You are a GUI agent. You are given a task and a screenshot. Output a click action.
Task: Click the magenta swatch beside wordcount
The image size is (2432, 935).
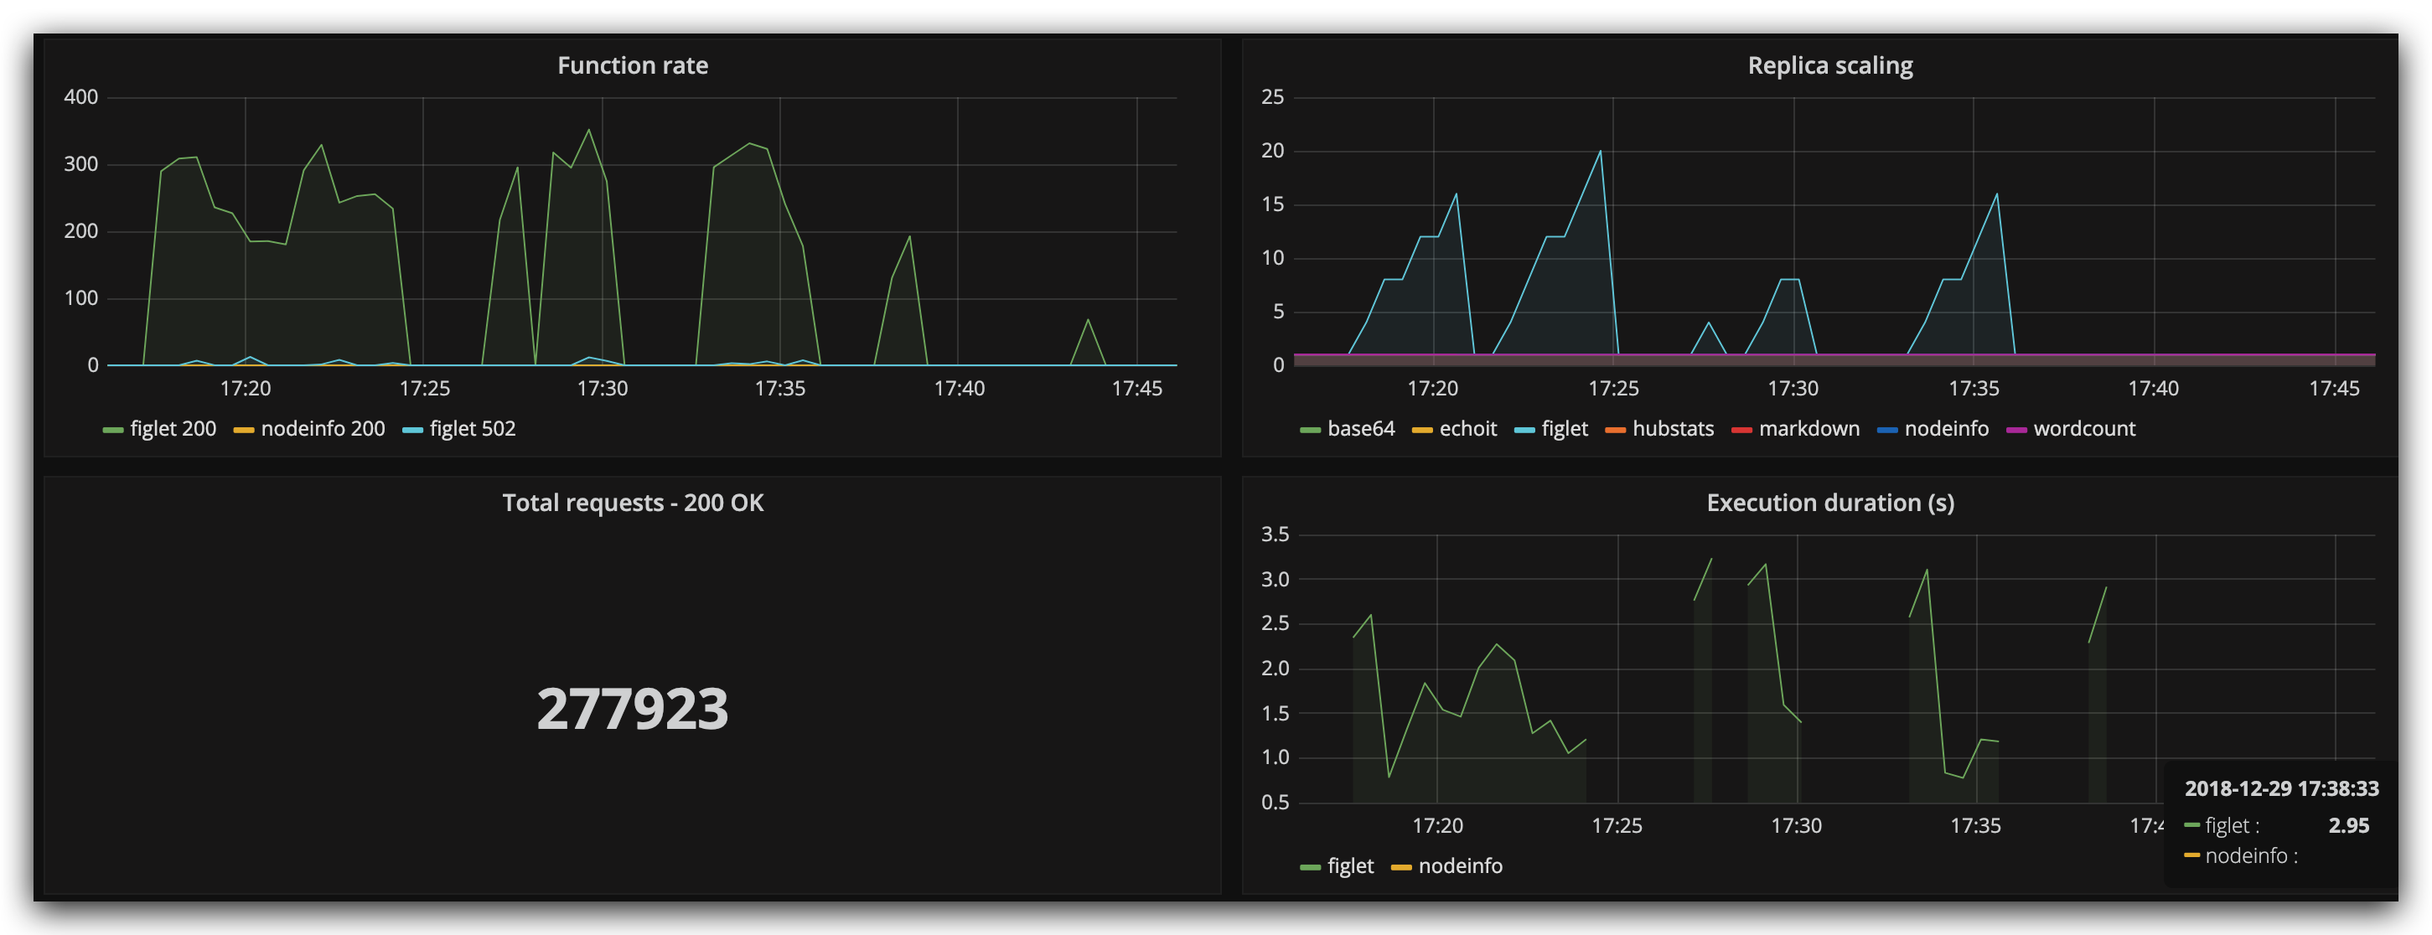(x=2016, y=431)
